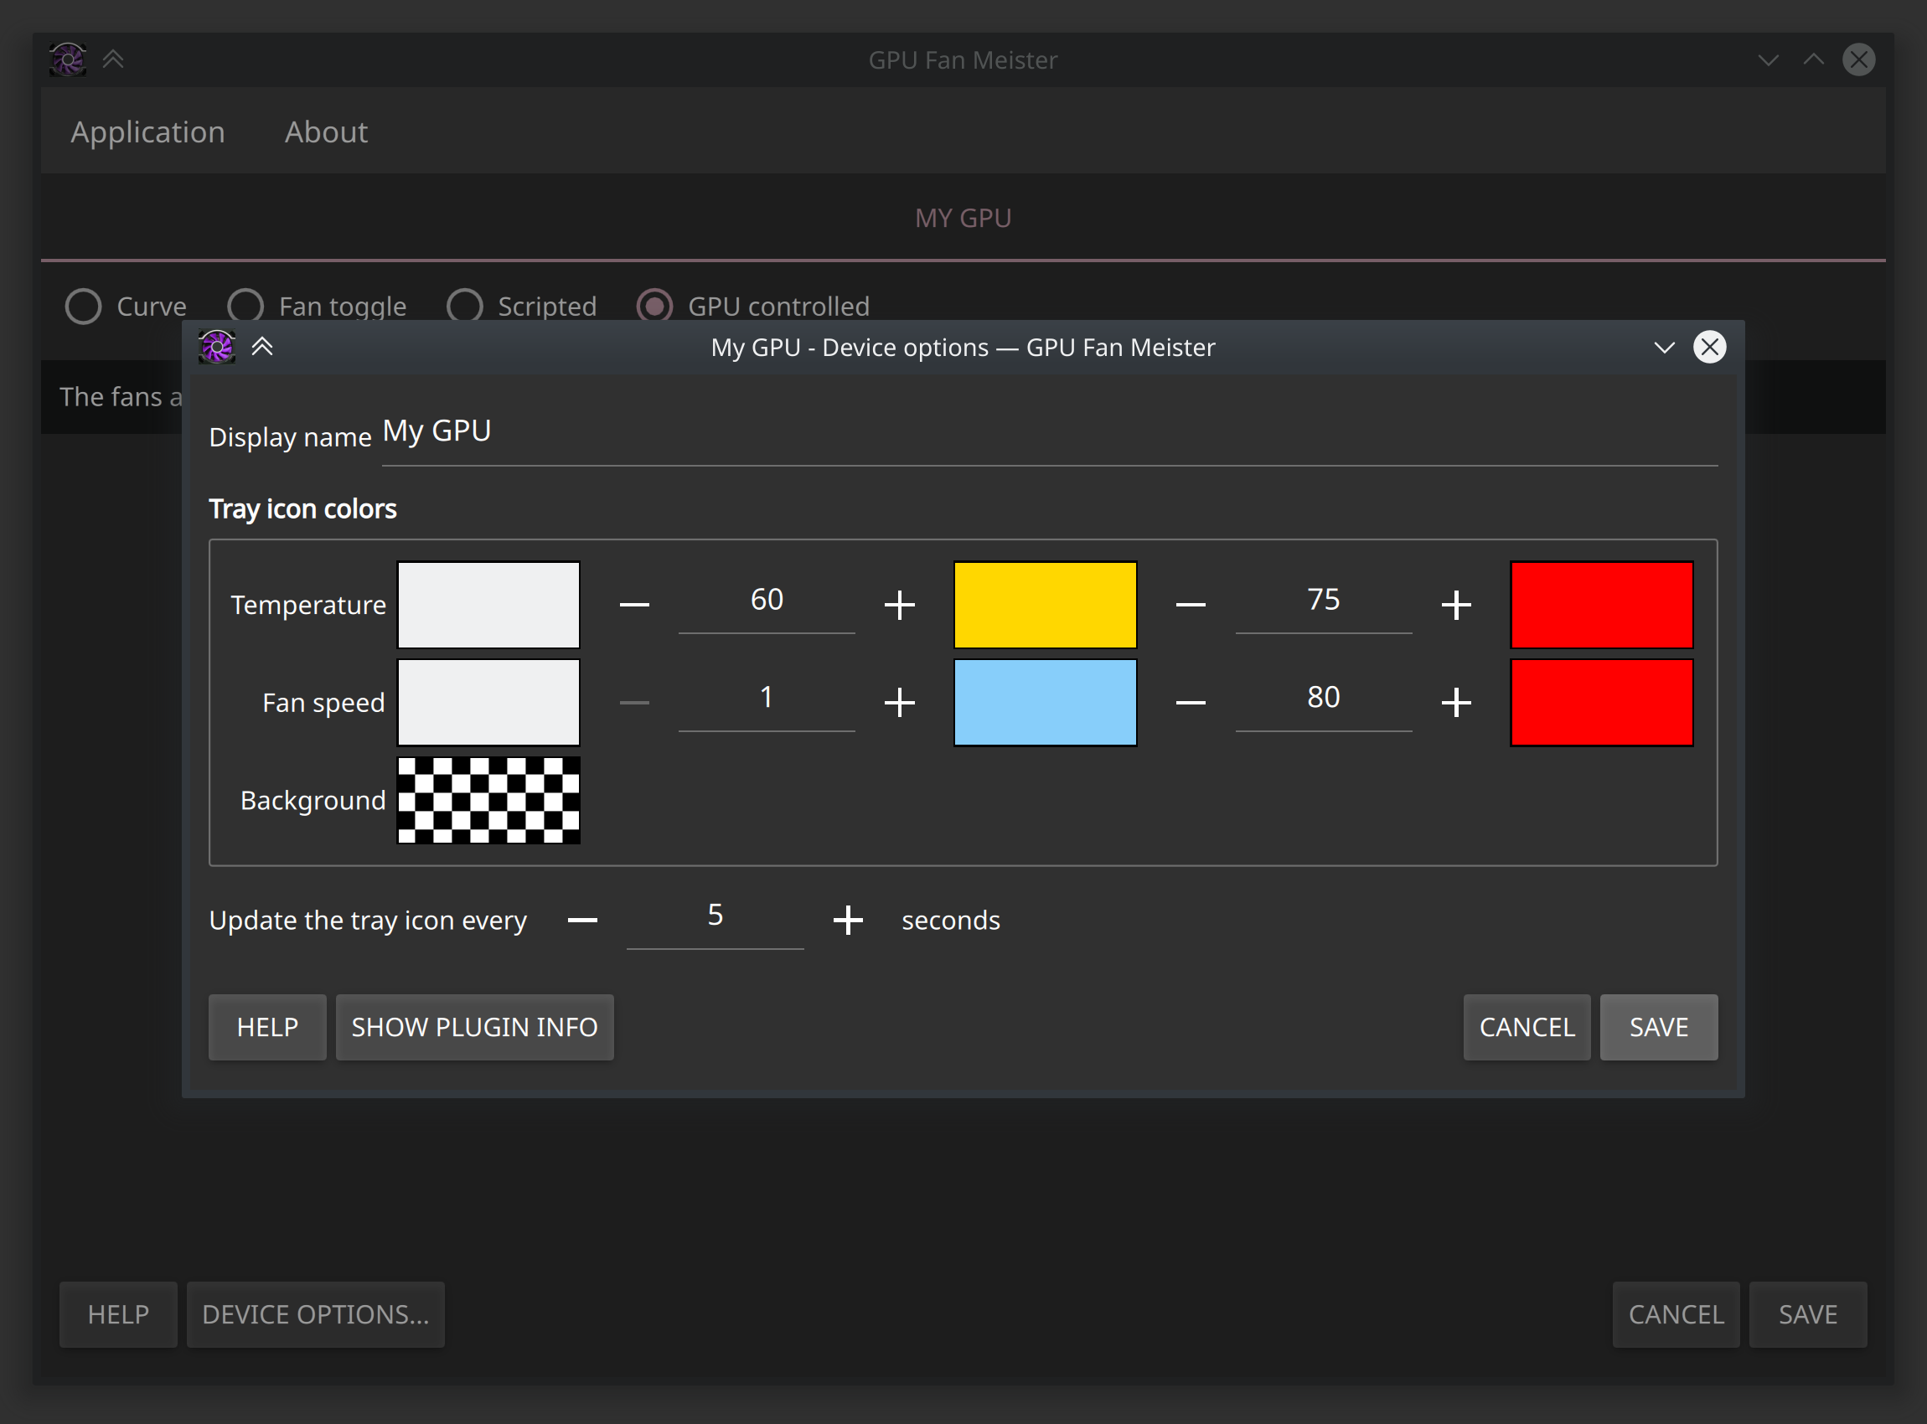This screenshot has width=1927, height=1424.
Task: Open the white Temperature color swatch
Action: pyautogui.click(x=488, y=605)
